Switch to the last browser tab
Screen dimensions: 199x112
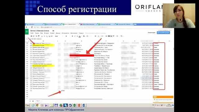(124, 24)
